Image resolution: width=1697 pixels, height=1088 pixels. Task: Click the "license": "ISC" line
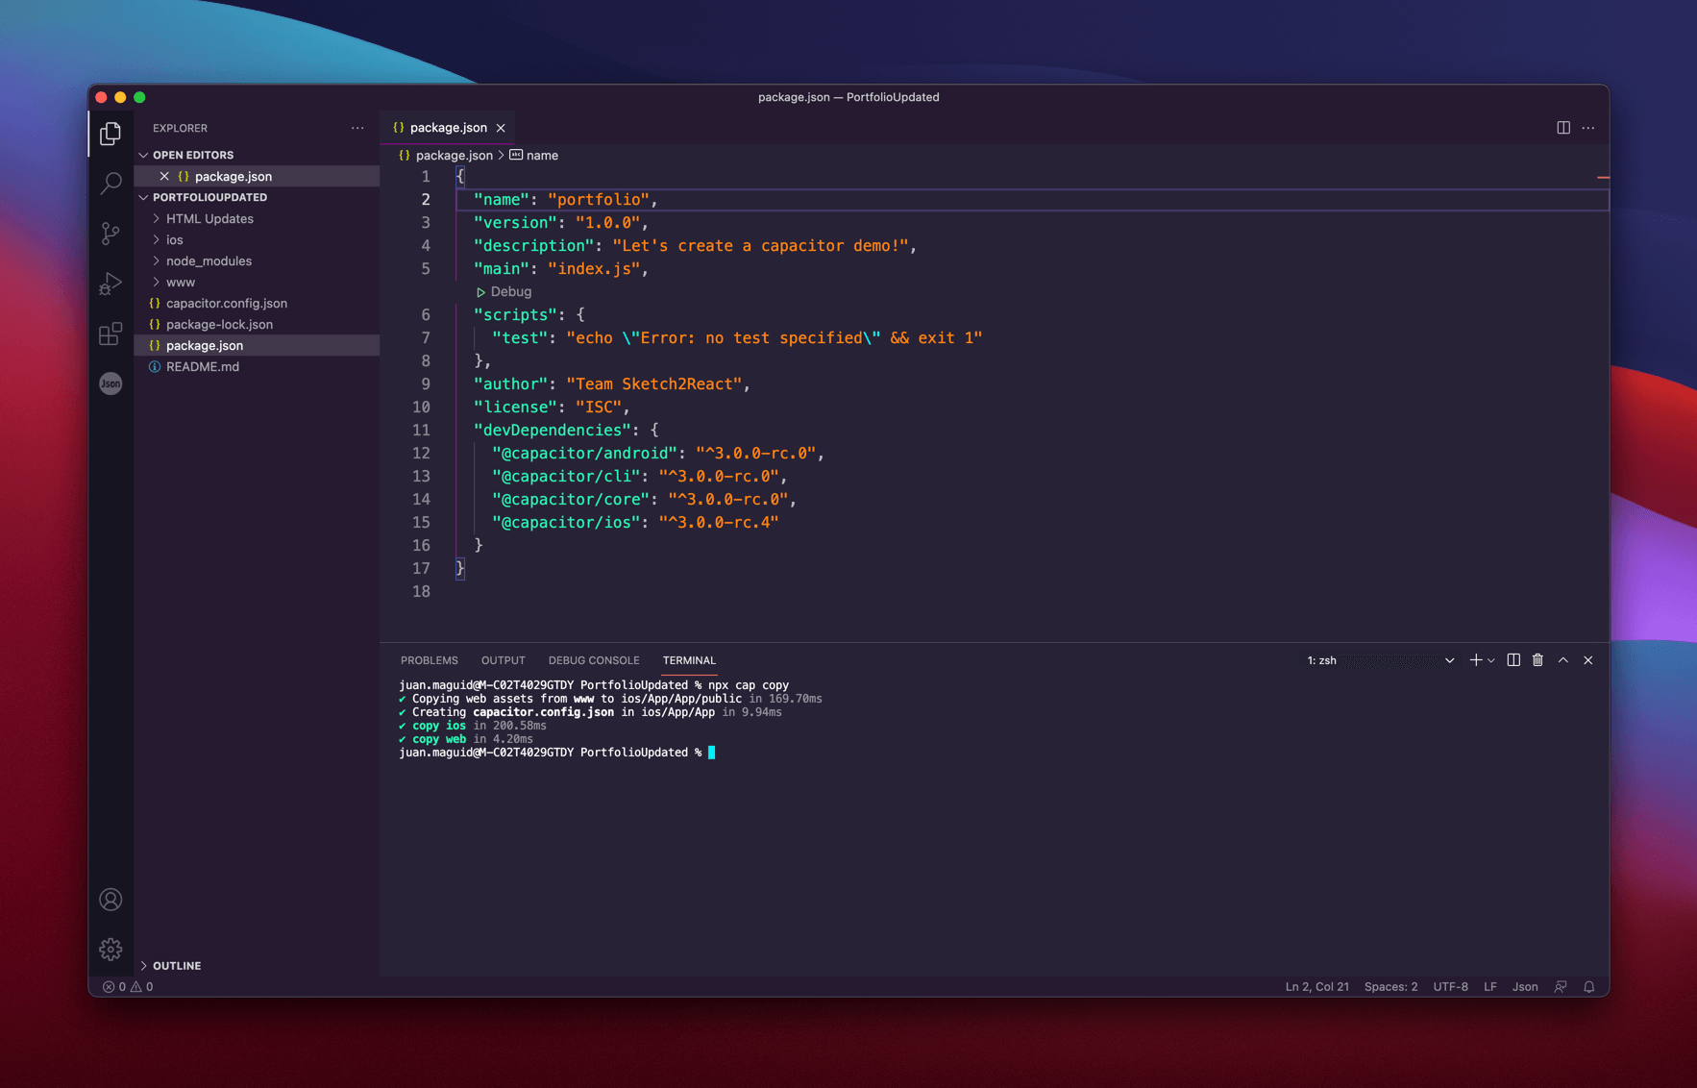[x=552, y=407]
